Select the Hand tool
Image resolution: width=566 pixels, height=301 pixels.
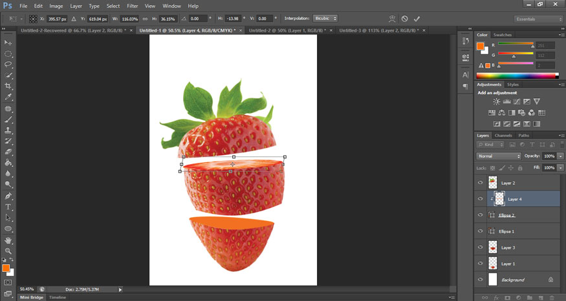pyautogui.click(x=8, y=240)
